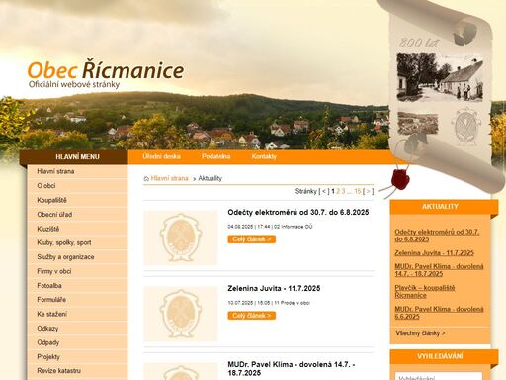The width and height of the screenshot is (506, 380).
Task: Click the home icon in breadcrumb
Action: (x=146, y=178)
